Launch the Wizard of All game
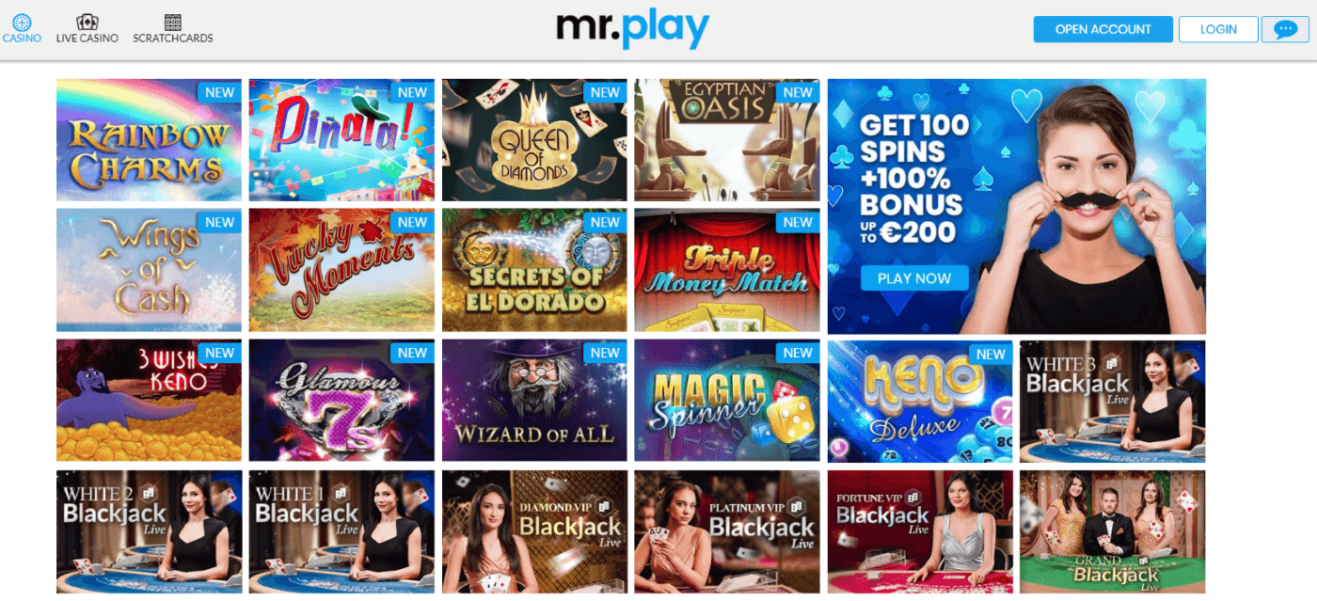This screenshot has width=1317, height=601. tap(534, 401)
